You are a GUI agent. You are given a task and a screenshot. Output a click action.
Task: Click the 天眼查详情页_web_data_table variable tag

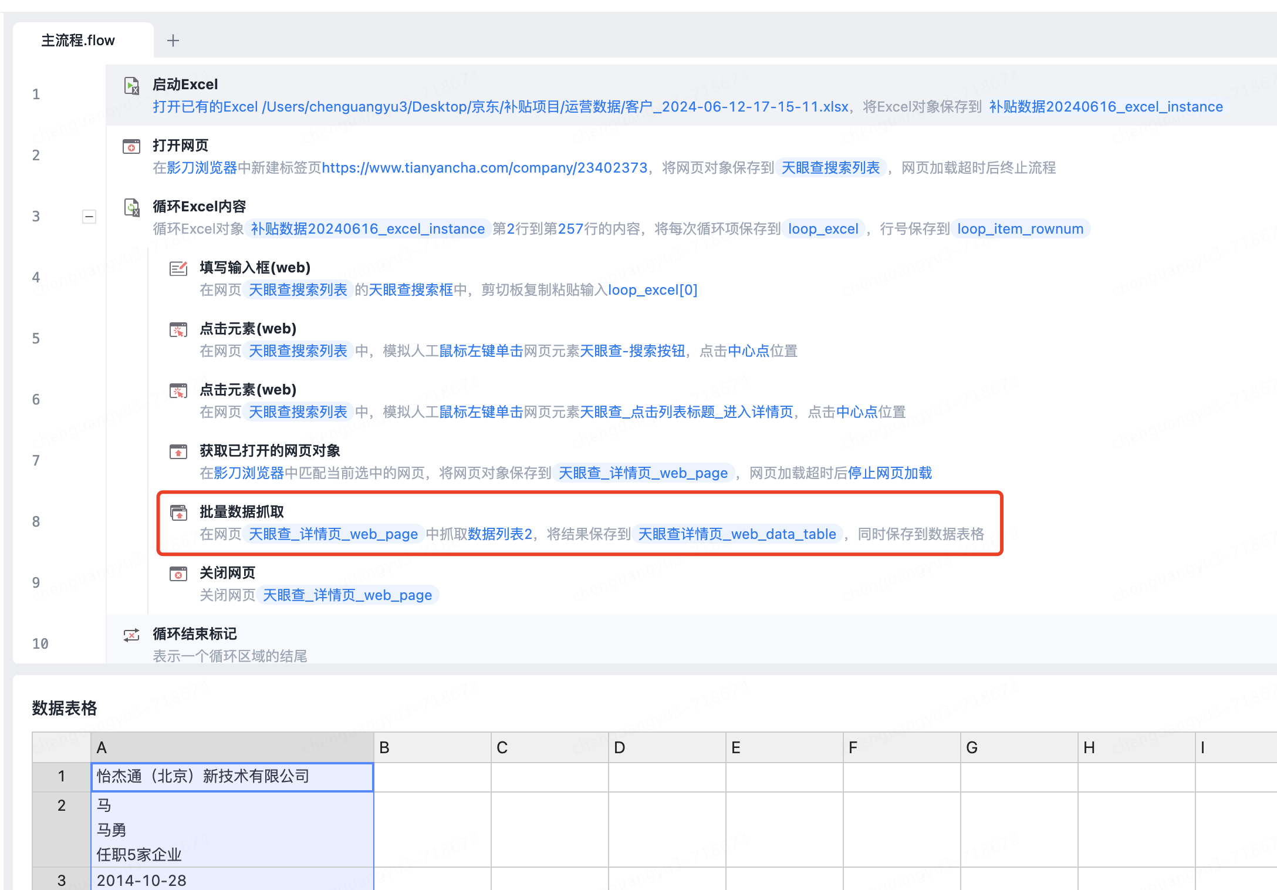coord(737,534)
